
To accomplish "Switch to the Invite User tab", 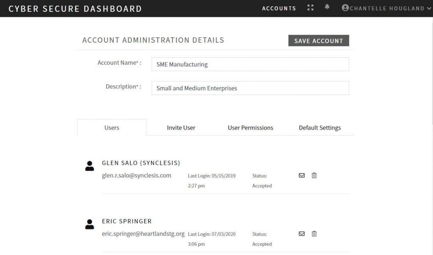I will (x=181, y=127).
